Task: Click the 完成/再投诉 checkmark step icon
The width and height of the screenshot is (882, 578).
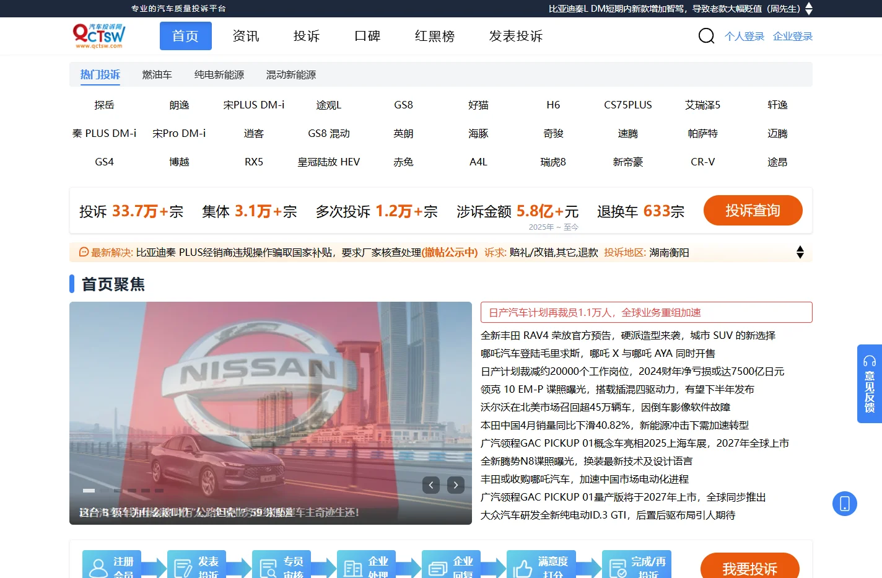Action: [x=618, y=568]
